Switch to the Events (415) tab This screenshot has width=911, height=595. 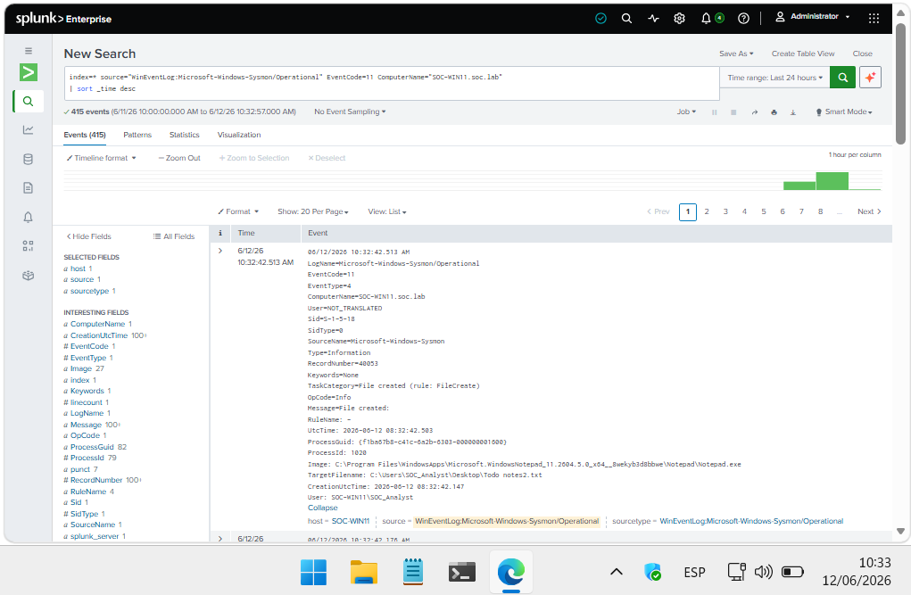coord(85,135)
